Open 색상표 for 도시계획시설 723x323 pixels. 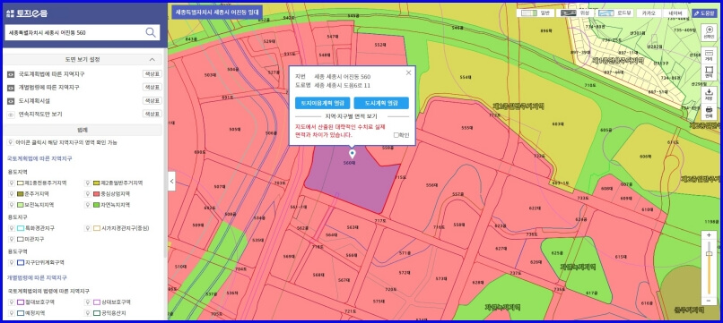click(x=152, y=101)
